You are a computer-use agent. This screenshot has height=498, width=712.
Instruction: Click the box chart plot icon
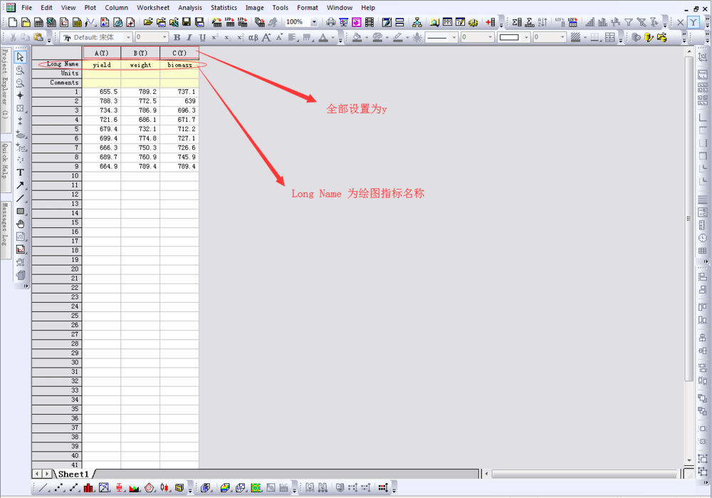[x=119, y=487]
